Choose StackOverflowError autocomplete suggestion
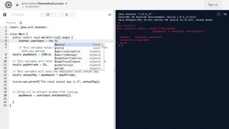229x129 pixels. click(x=78, y=58)
